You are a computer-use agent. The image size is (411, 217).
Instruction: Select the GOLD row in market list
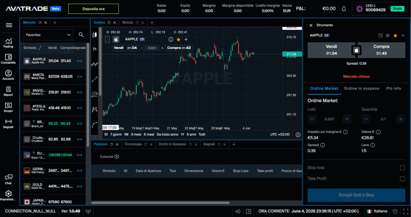pos(53,187)
